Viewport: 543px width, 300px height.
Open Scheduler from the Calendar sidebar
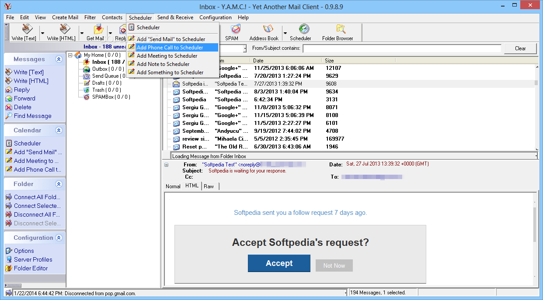[27, 143]
